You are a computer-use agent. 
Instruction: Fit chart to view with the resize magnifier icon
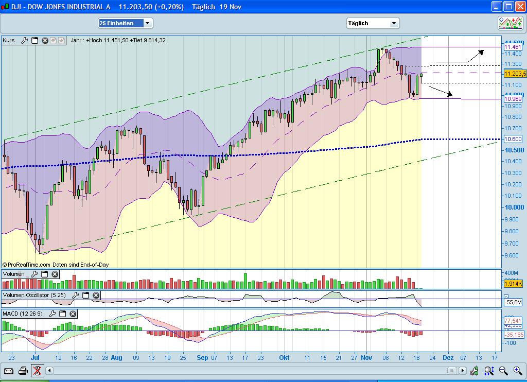(x=489, y=371)
